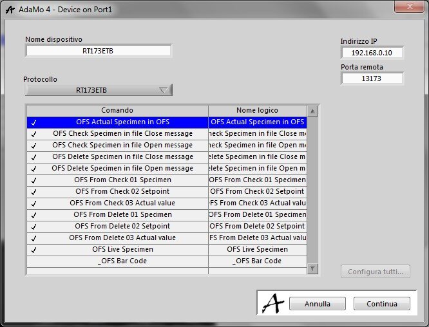Close the AdaMo 4 dialog window
The width and height of the screenshot is (429, 327).
[x=409, y=6]
